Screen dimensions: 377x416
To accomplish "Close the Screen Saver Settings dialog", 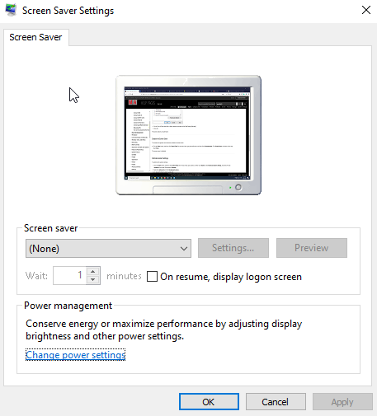I will (x=366, y=10).
